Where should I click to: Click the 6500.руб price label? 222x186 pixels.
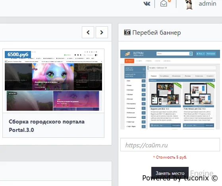18,55
